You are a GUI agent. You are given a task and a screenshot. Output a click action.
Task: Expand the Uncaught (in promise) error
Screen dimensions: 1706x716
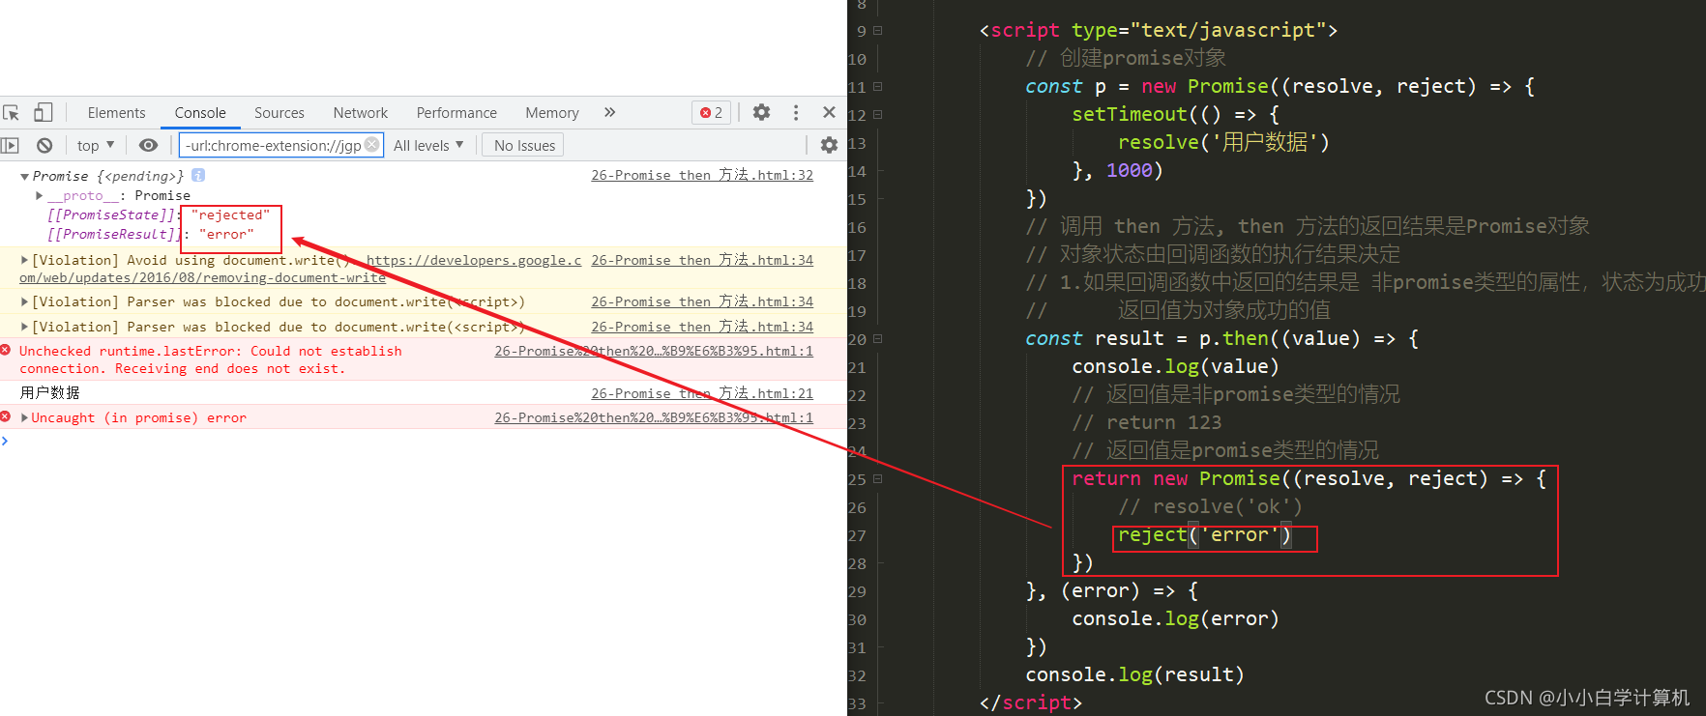click(24, 417)
